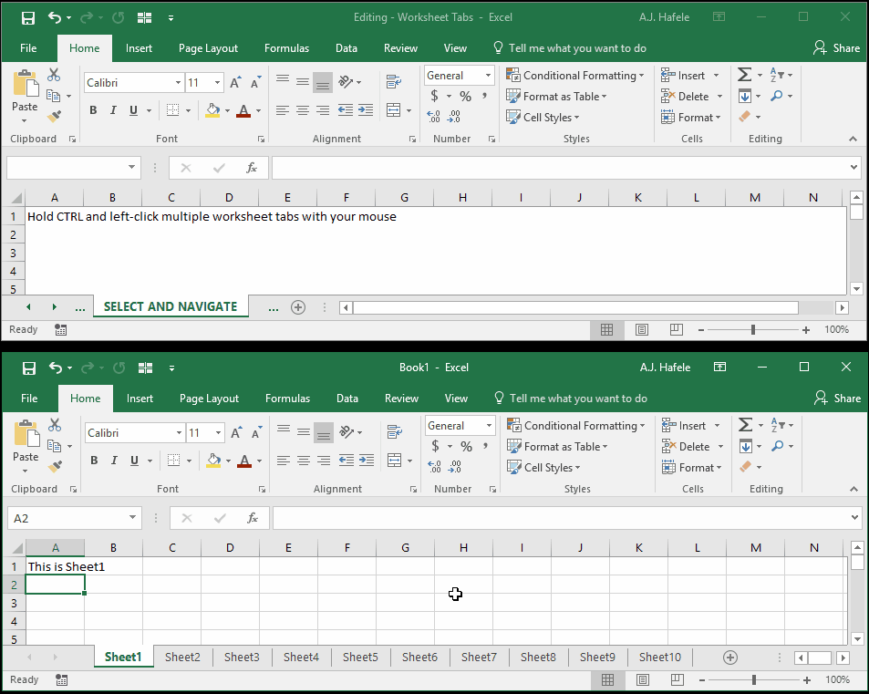The image size is (869, 694).
Task: Toggle Align Left in Book1 window
Action: click(x=284, y=460)
